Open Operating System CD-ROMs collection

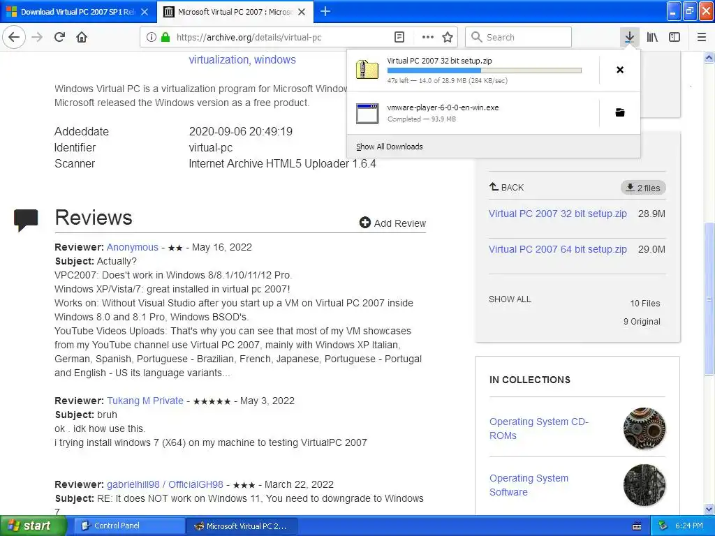539,429
